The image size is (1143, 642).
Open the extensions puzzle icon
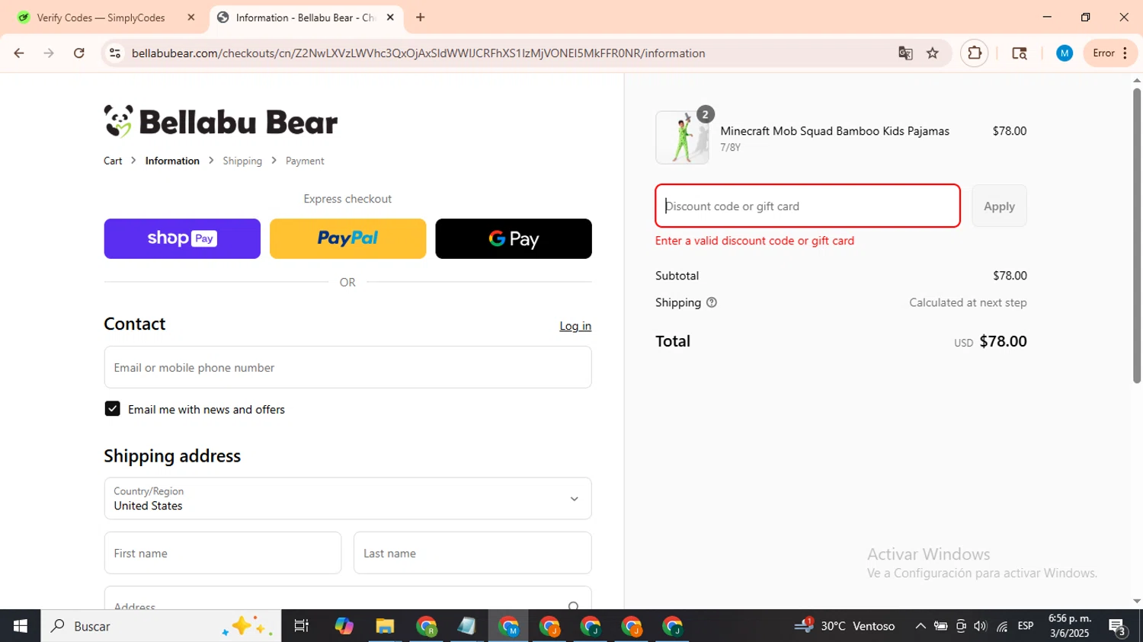coord(975,53)
